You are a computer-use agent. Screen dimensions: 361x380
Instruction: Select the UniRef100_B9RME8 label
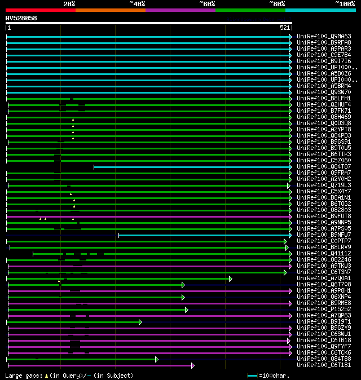click(324, 303)
